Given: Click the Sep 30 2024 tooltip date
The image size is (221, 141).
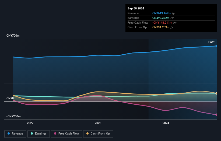Looking at the screenshot, I should (136, 8).
